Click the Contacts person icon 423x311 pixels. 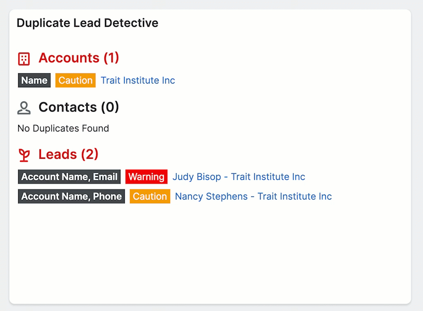tap(24, 108)
